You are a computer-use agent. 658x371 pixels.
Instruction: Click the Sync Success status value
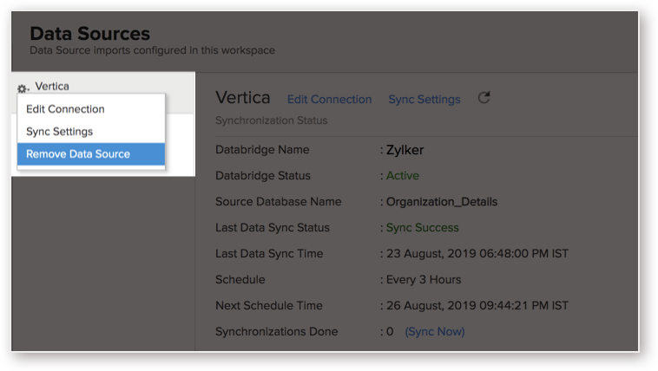422,228
